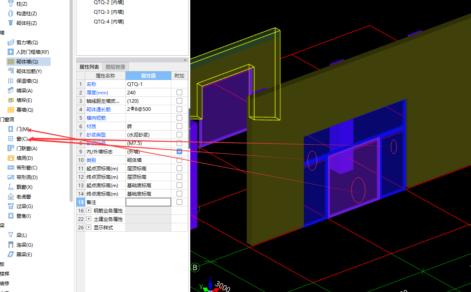Toggle the 附加 checkbox for 材质
The image size is (471, 292).
click(179, 126)
